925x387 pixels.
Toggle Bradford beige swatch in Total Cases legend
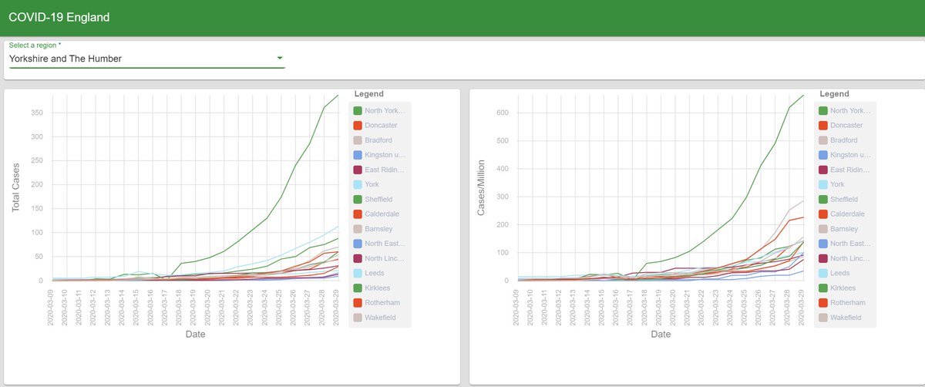(x=358, y=140)
